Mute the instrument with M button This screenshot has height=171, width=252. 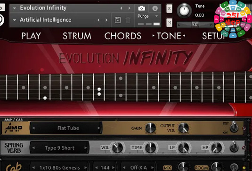point(169,23)
